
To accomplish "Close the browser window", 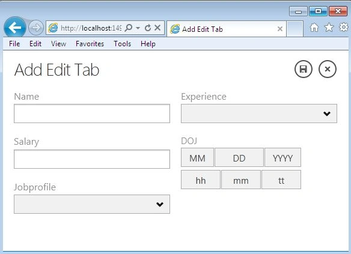I will [x=338, y=11].
